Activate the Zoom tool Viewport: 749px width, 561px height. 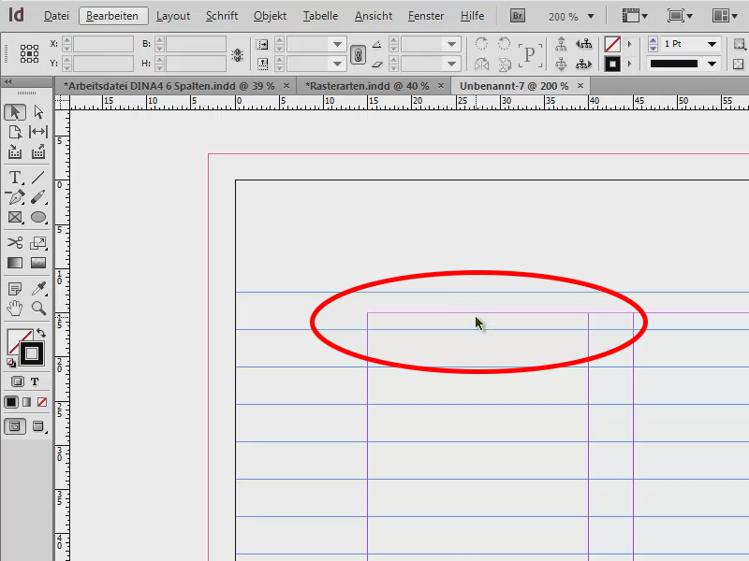click(x=37, y=307)
